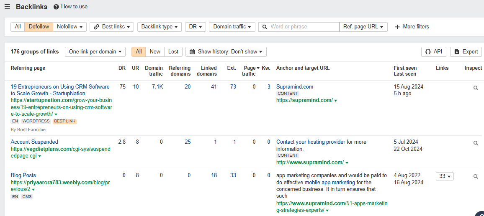Click referring domains value 25
Viewport: 484px width, 216px height.
[188, 142]
